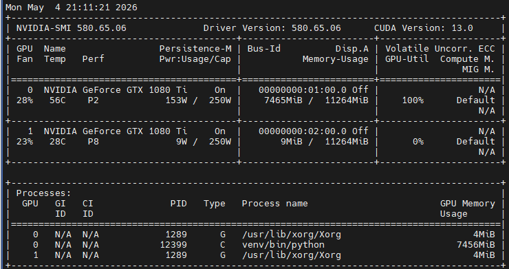Click bus ID 00000000:02:00.0
Image resolution: width=509 pixels, height=269 pixels.
[303, 131]
